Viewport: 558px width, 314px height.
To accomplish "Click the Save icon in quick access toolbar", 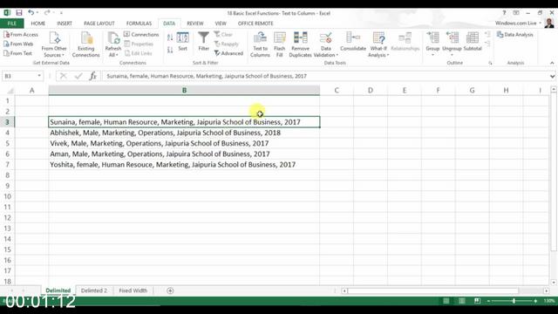I will click(x=19, y=13).
